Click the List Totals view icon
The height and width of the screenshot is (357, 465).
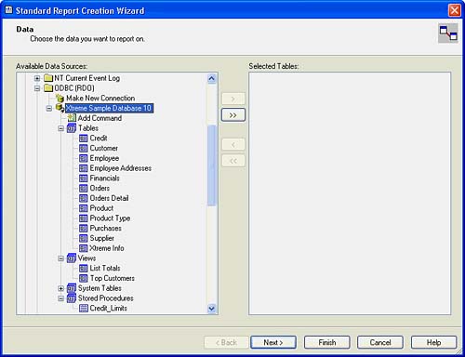point(84,269)
